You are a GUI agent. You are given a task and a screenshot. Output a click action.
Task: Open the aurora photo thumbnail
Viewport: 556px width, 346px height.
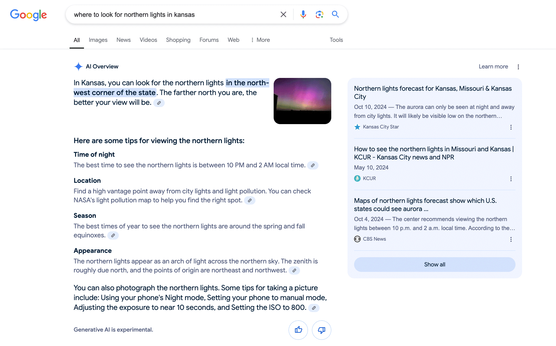click(x=302, y=101)
